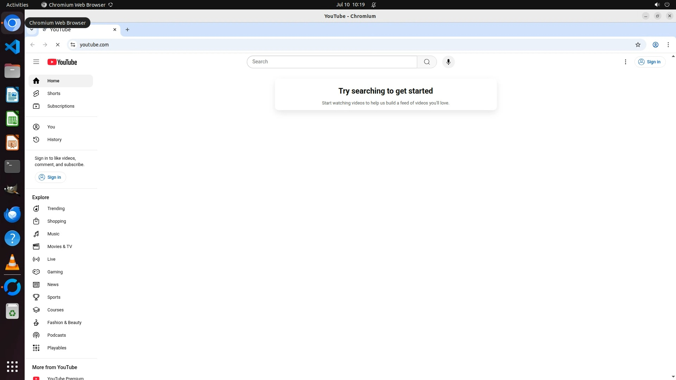Open Shorts from the sidebar
The image size is (676, 380).
click(54, 94)
